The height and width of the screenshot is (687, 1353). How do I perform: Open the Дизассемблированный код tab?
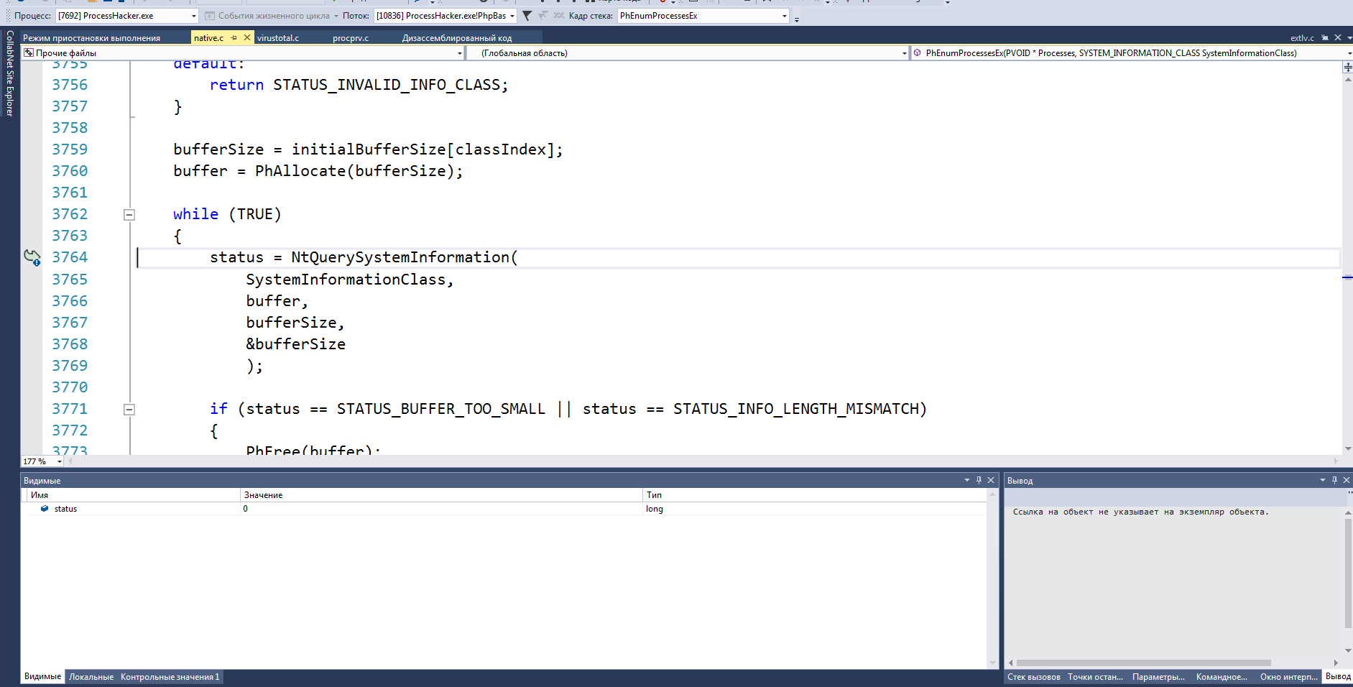[x=457, y=38]
